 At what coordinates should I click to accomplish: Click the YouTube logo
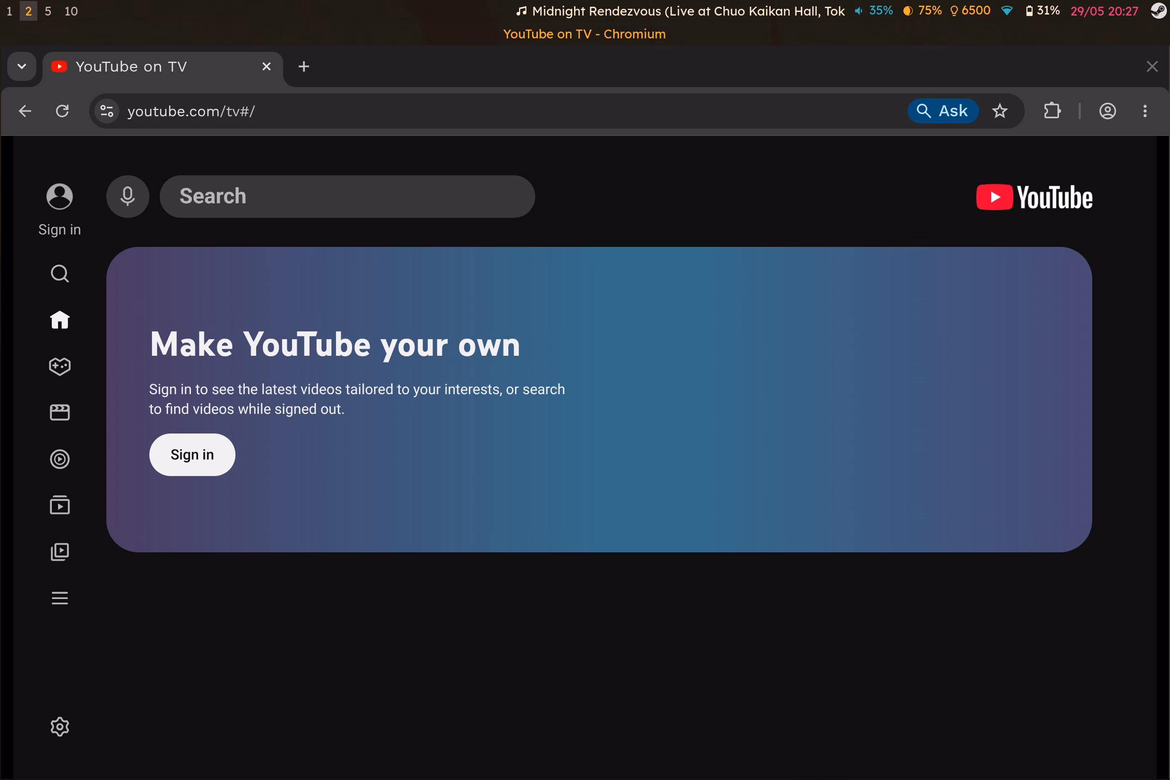pyautogui.click(x=1034, y=197)
